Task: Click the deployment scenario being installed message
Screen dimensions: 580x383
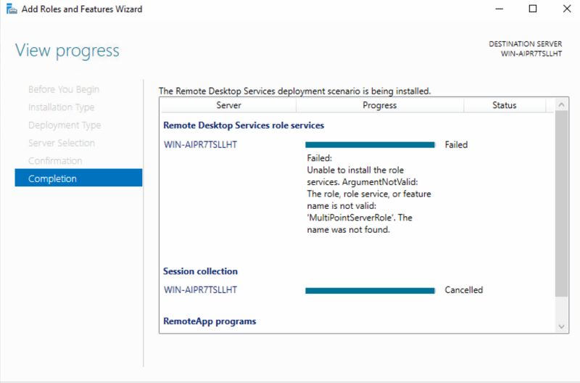Action: tap(295, 91)
